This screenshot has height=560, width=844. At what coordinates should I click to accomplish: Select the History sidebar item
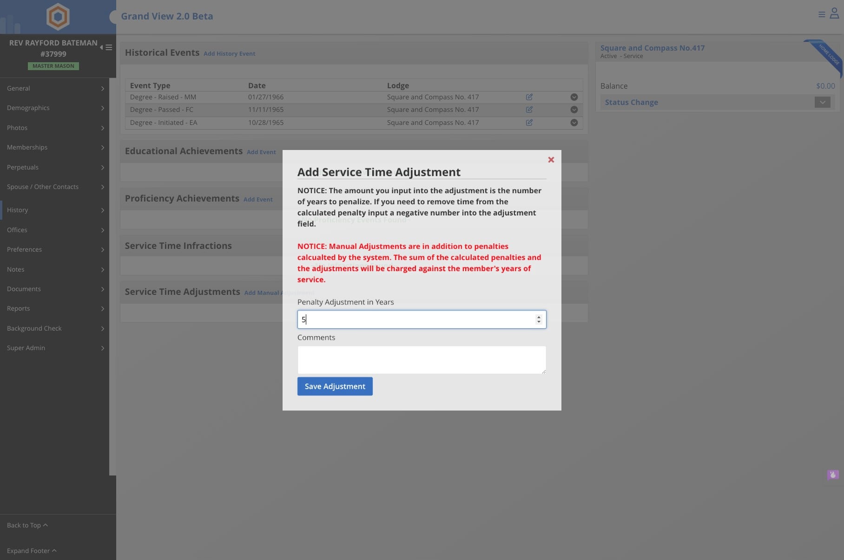[x=54, y=210]
